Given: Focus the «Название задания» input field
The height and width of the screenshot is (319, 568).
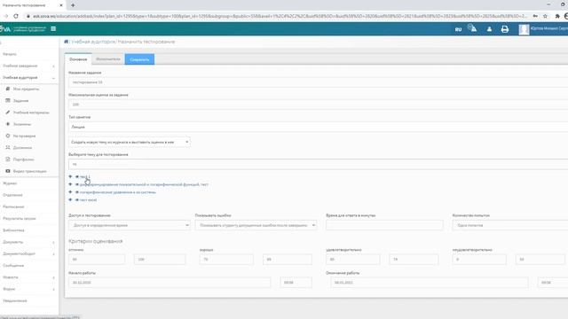Looking at the screenshot, I should pos(318,82).
